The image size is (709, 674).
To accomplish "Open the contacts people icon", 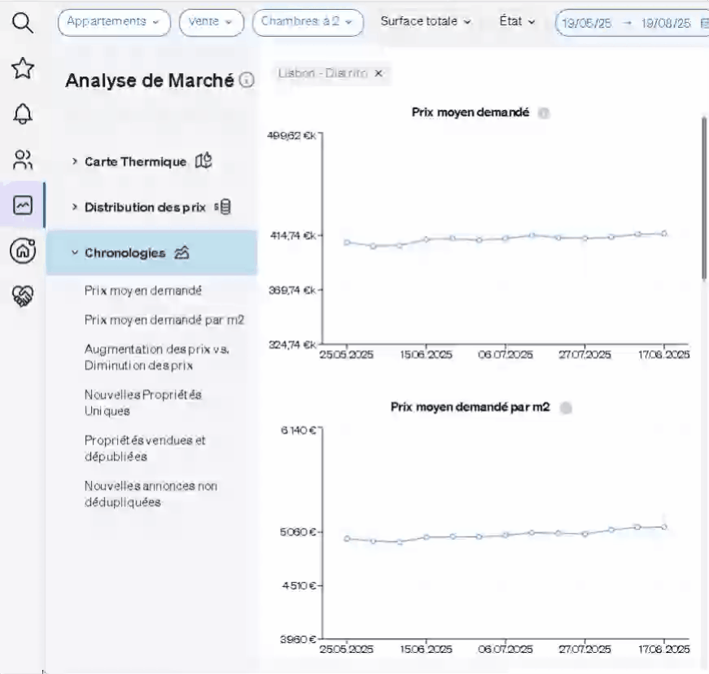I will [23, 160].
